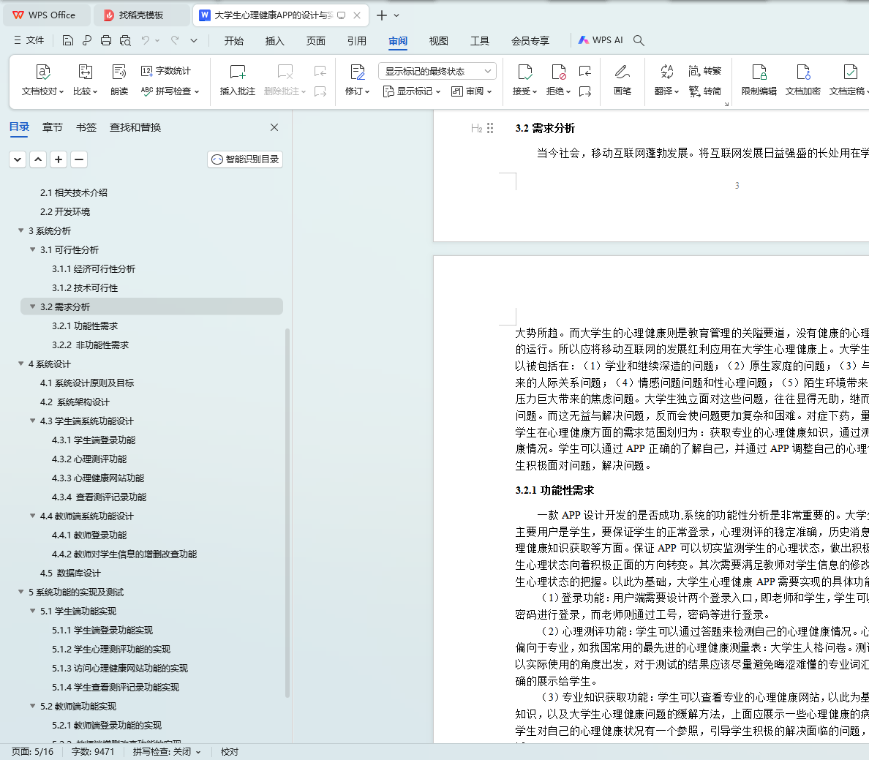Click the 字数: 9471 status bar entry
Image resolution: width=869 pixels, height=760 pixels.
click(x=93, y=752)
